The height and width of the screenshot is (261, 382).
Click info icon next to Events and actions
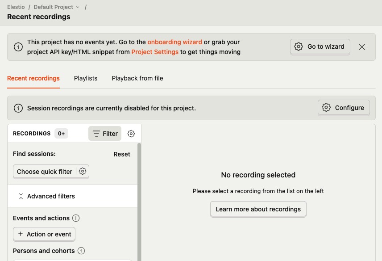76,218
